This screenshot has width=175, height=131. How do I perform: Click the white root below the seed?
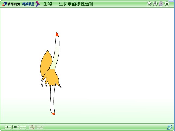tap(52, 98)
